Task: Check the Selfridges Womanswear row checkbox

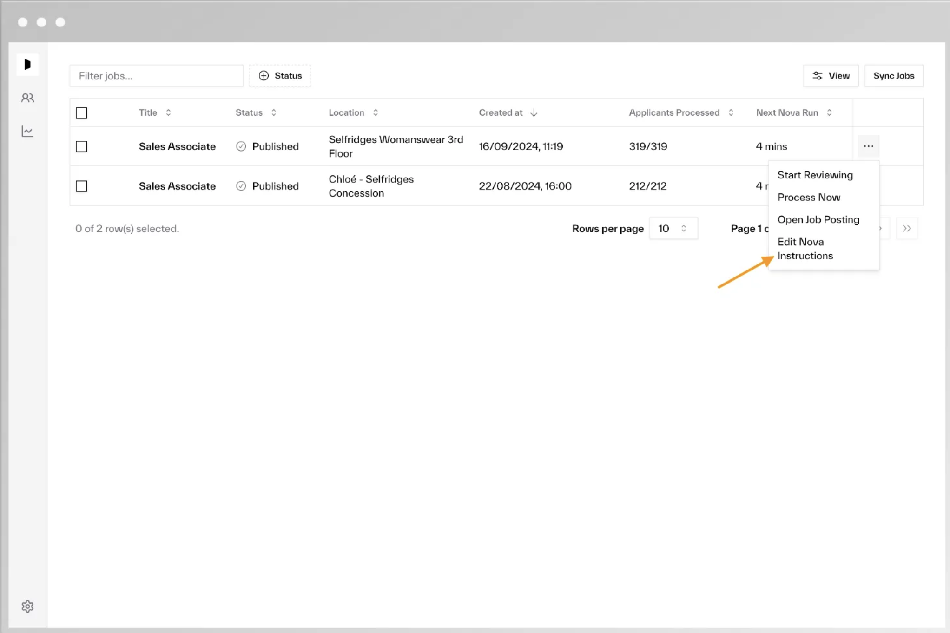Action: 81,146
